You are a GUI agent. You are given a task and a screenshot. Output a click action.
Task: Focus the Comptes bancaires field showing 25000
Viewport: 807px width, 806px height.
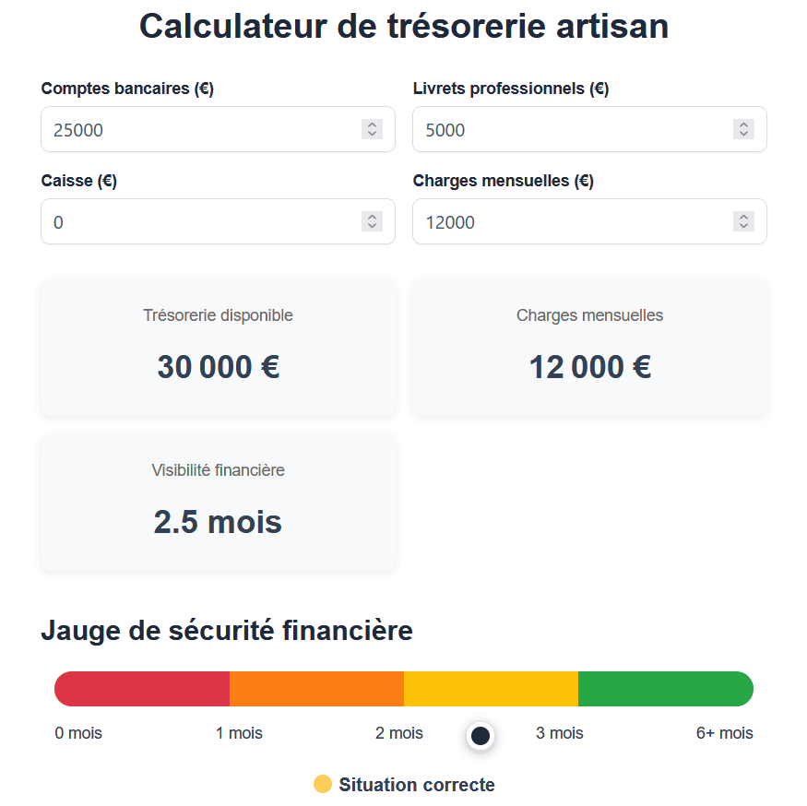point(219,129)
